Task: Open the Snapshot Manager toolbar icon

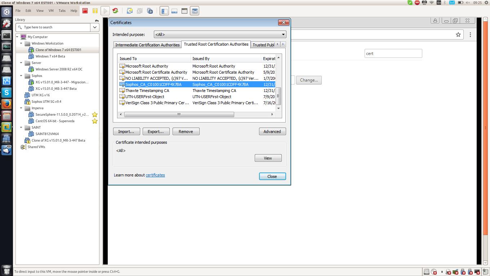Action: pos(150,11)
